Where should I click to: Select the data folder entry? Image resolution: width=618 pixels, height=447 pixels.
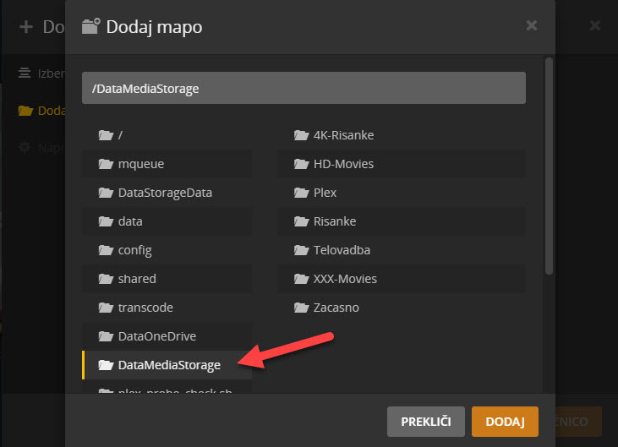tap(130, 221)
